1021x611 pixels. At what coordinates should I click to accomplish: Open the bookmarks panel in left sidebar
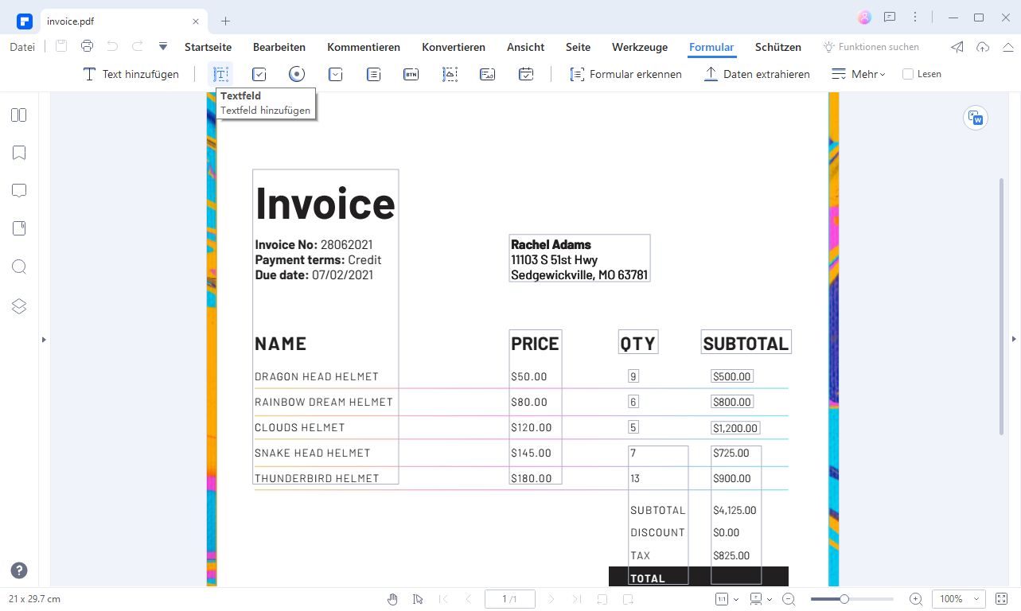(x=19, y=153)
